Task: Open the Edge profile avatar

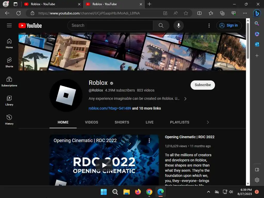Action: (6, 4)
